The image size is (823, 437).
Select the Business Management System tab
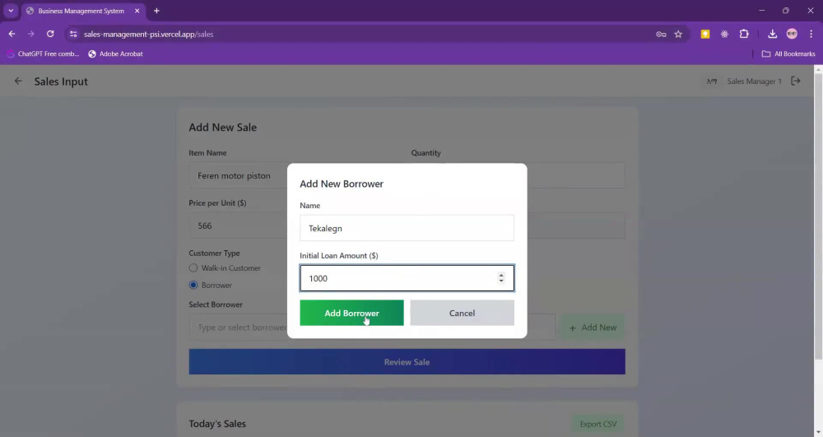81,11
